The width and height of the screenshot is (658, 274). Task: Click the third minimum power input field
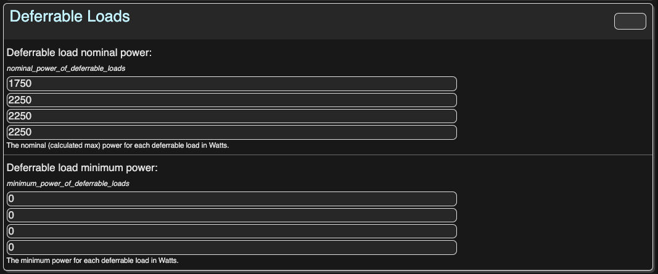(231, 231)
